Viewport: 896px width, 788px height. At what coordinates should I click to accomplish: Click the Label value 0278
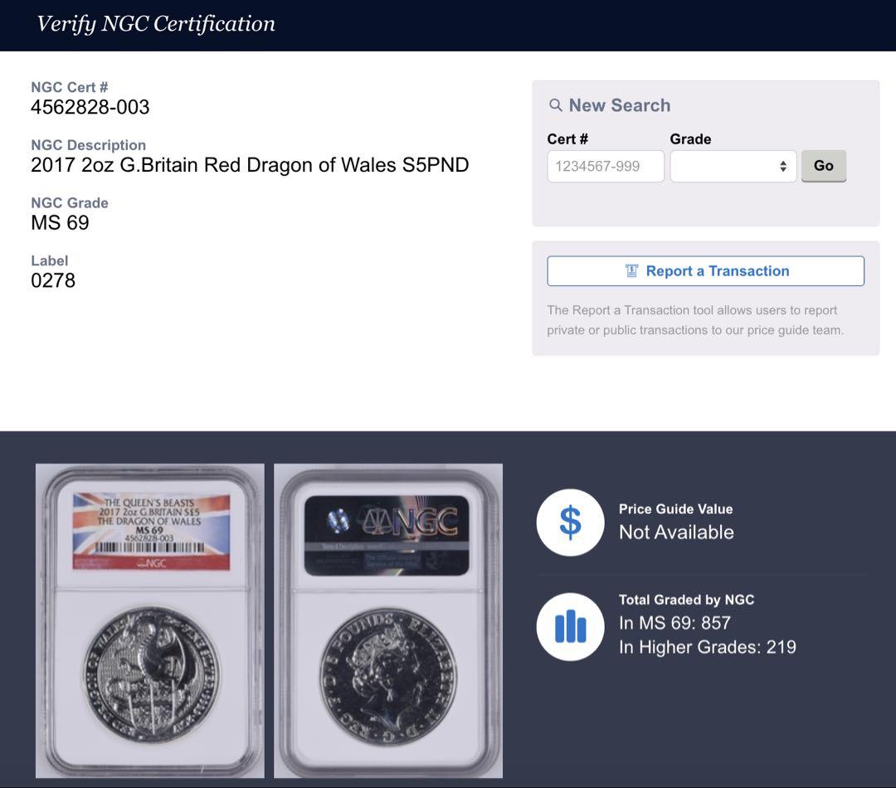tap(53, 280)
